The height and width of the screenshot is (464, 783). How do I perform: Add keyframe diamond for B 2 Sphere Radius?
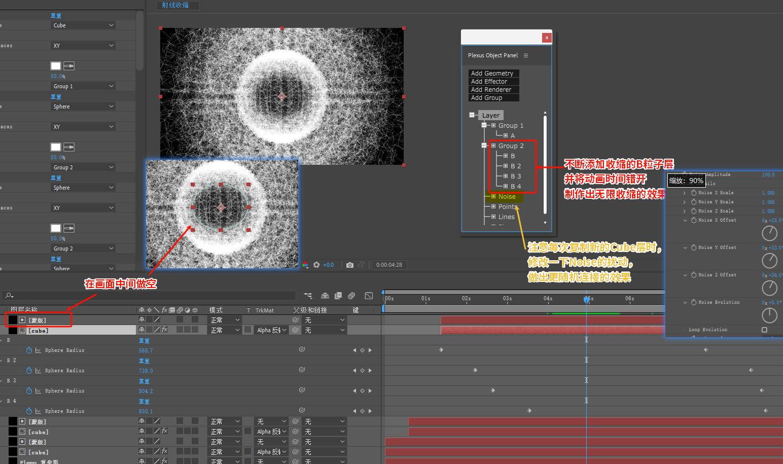pos(362,371)
